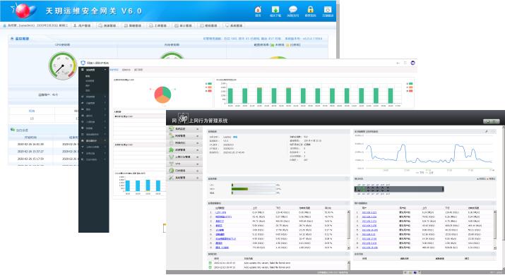The height and width of the screenshot is (275, 505).
Task: Click back arrow in intrusion prevention window header
Action: click(x=398, y=63)
